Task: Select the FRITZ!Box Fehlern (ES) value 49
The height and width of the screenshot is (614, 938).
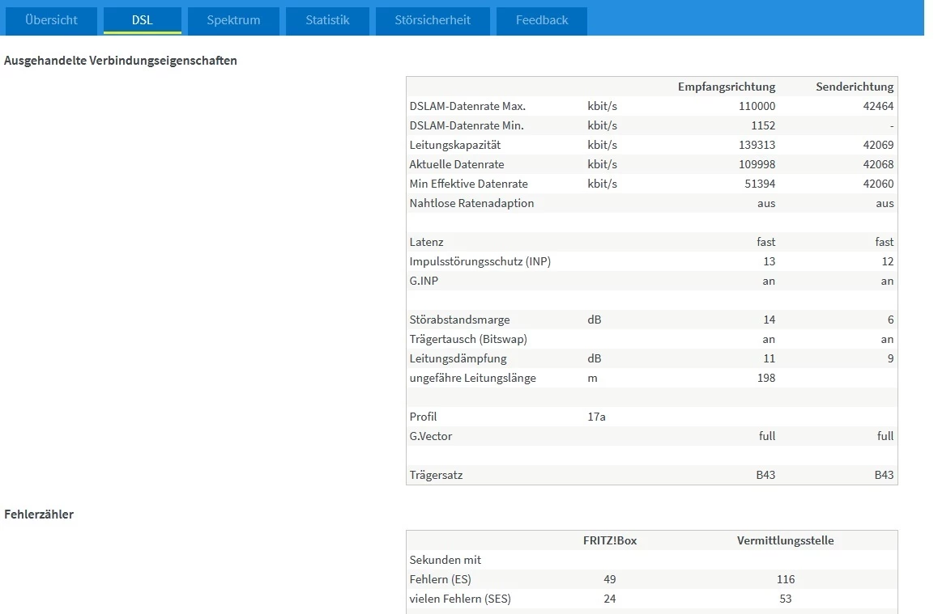Action: (610, 579)
